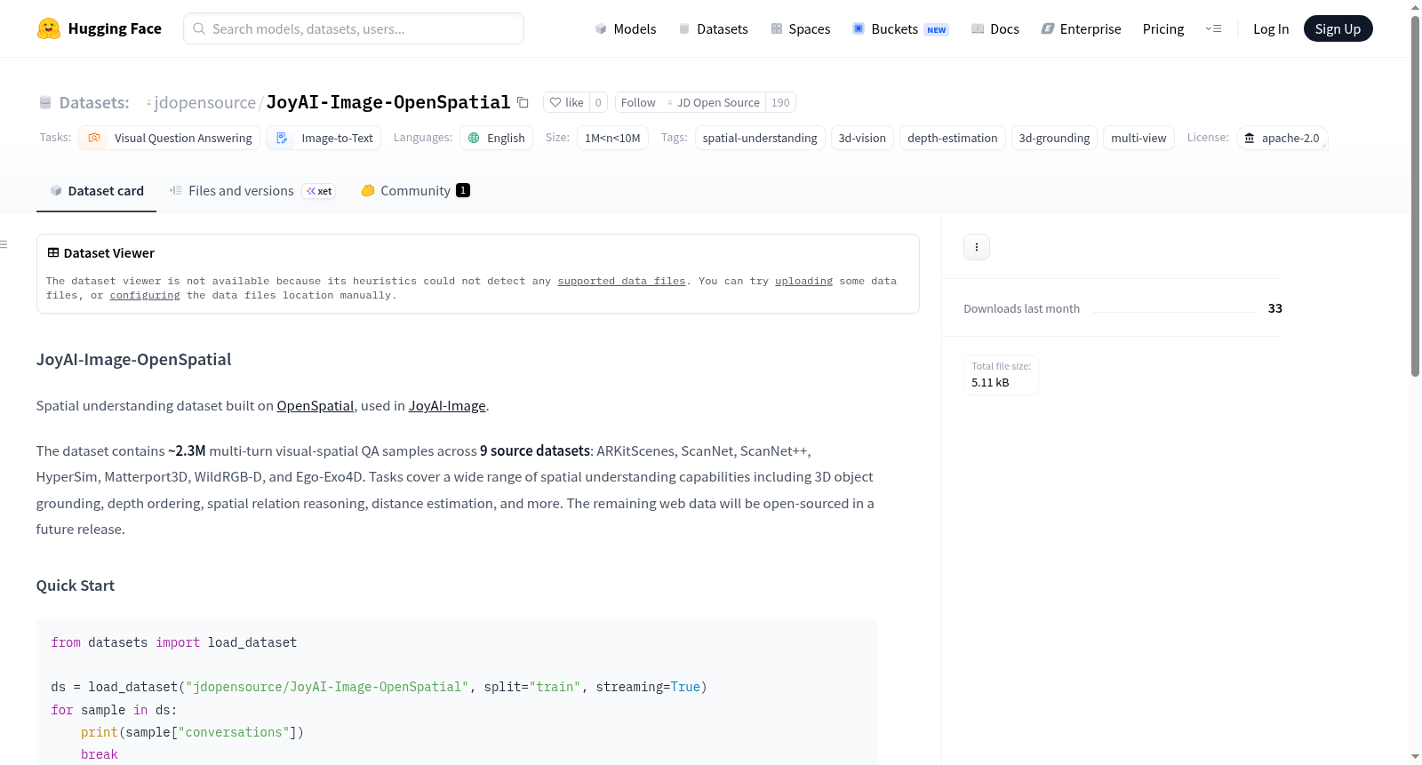Click the heart like button

pyautogui.click(x=566, y=102)
